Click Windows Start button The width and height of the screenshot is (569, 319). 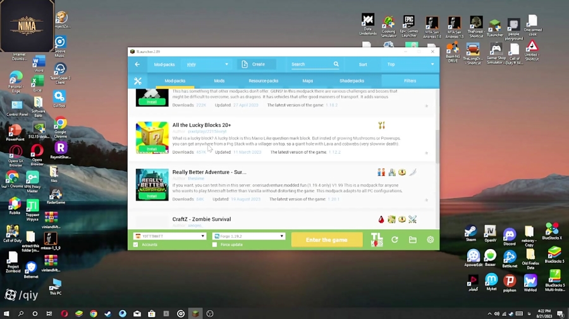tap(6, 313)
